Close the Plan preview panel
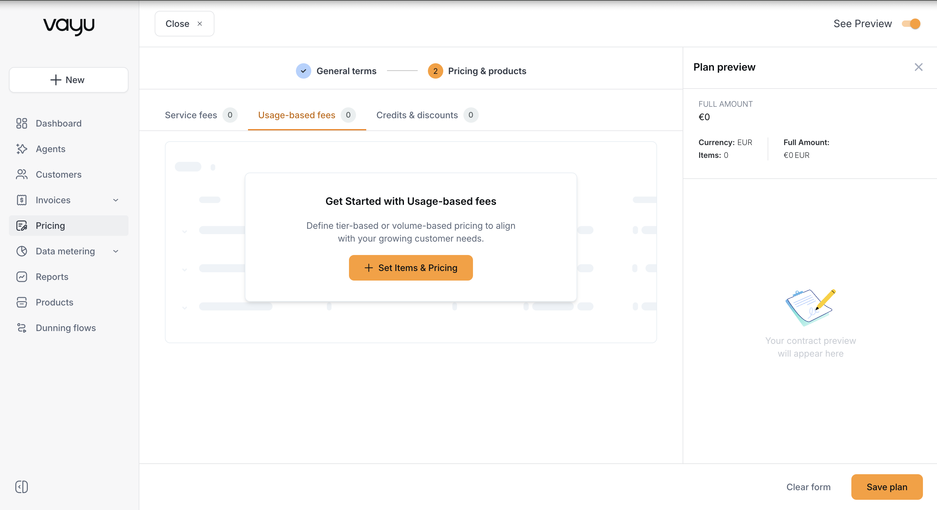This screenshot has width=937, height=510. [x=918, y=67]
